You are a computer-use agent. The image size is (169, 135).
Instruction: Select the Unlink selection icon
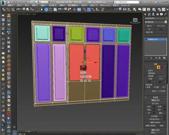point(8,9)
